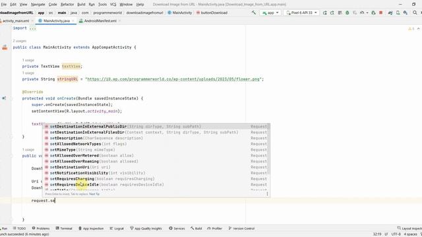The image size is (422, 237).
Task: Choose setAllowedNetworkTypes suggestion
Action: [x=156, y=144]
